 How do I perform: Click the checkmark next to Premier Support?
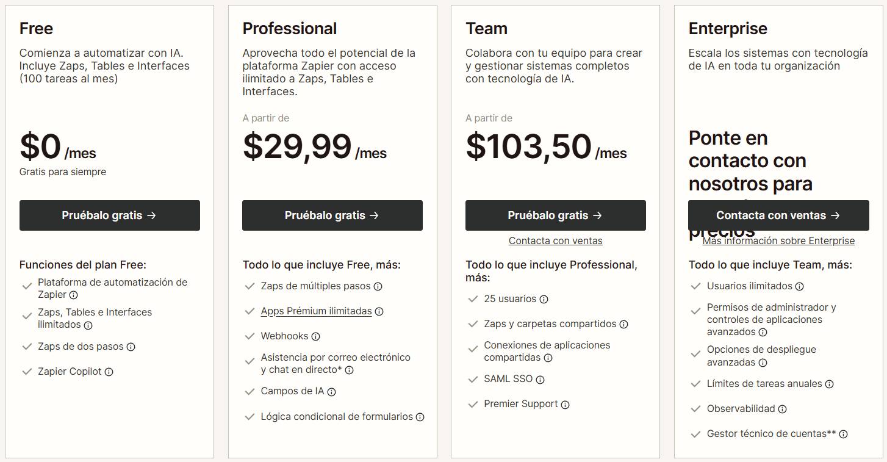472,404
